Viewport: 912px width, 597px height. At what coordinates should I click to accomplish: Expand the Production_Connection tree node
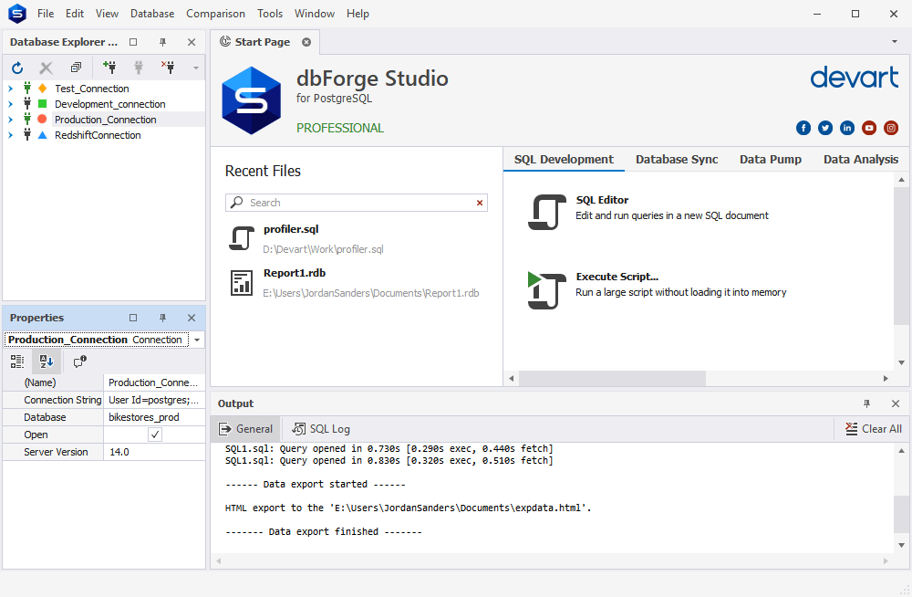[9, 119]
